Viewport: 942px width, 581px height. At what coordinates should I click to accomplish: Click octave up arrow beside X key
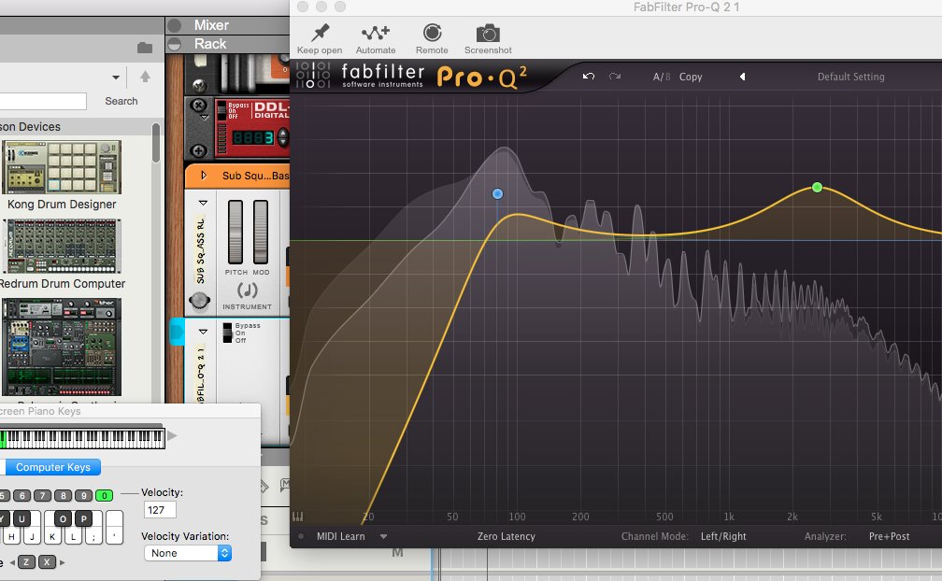(x=62, y=562)
